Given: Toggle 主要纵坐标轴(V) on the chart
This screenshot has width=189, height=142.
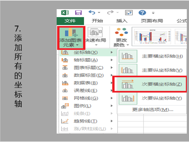Looking at the screenshot, I should 152,70.
